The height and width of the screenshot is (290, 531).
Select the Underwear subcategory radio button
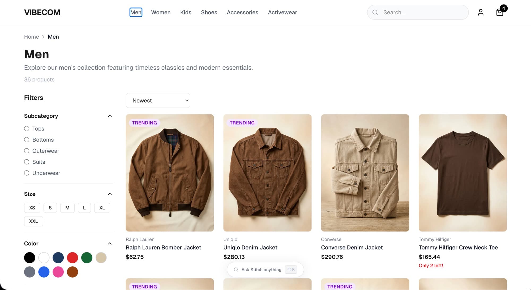(27, 173)
